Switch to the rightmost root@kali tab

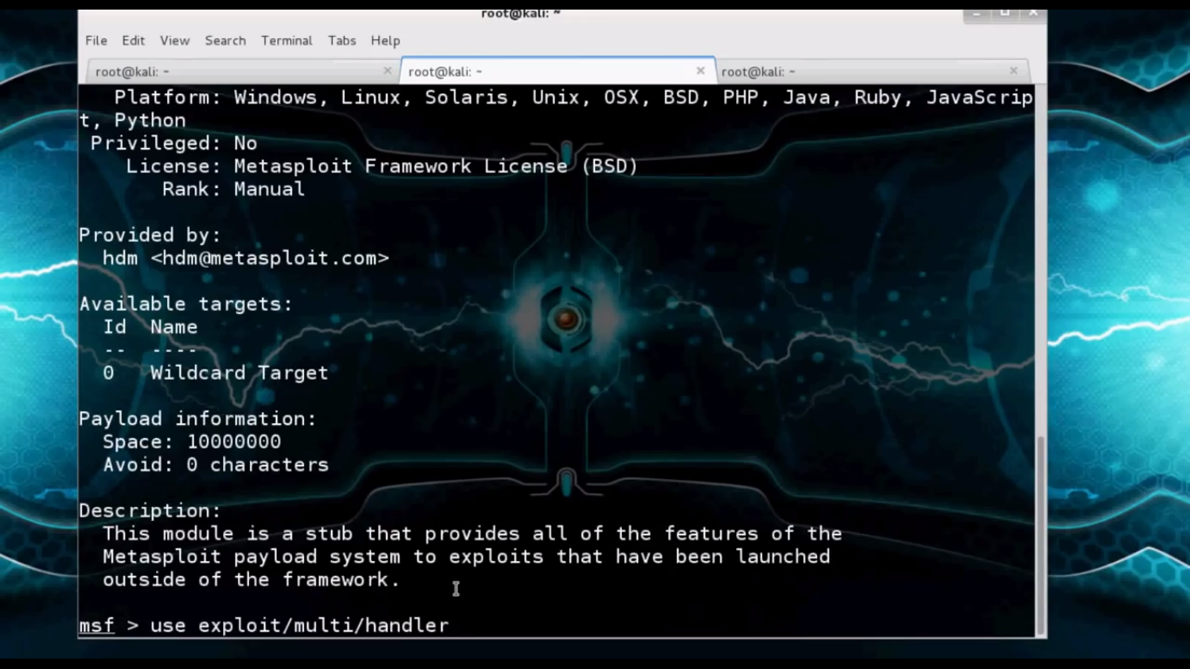[758, 71]
